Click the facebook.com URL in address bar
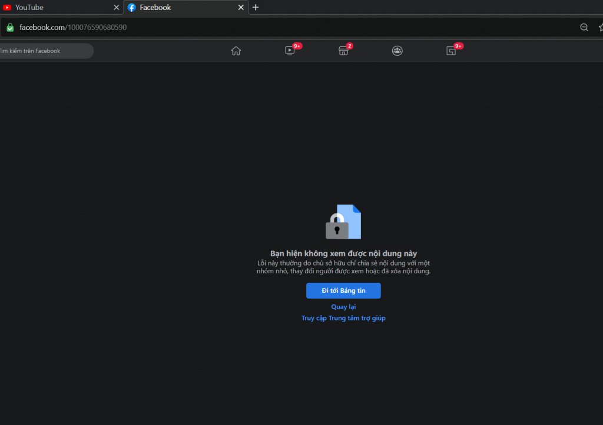The height and width of the screenshot is (425, 603). (73, 27)
